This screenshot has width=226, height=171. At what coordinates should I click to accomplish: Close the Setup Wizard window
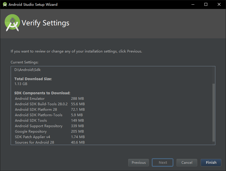[x=219, y=5]
